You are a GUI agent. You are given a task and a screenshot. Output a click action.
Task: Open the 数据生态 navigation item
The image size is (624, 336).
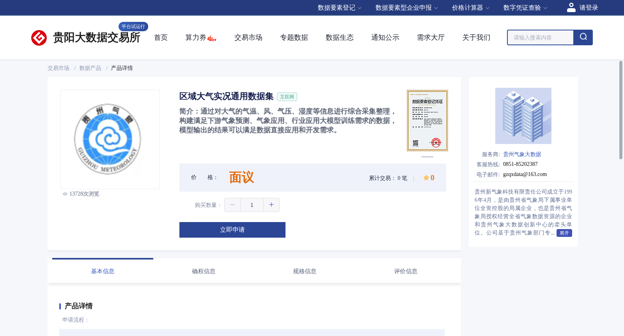click(x=340, y=37)
